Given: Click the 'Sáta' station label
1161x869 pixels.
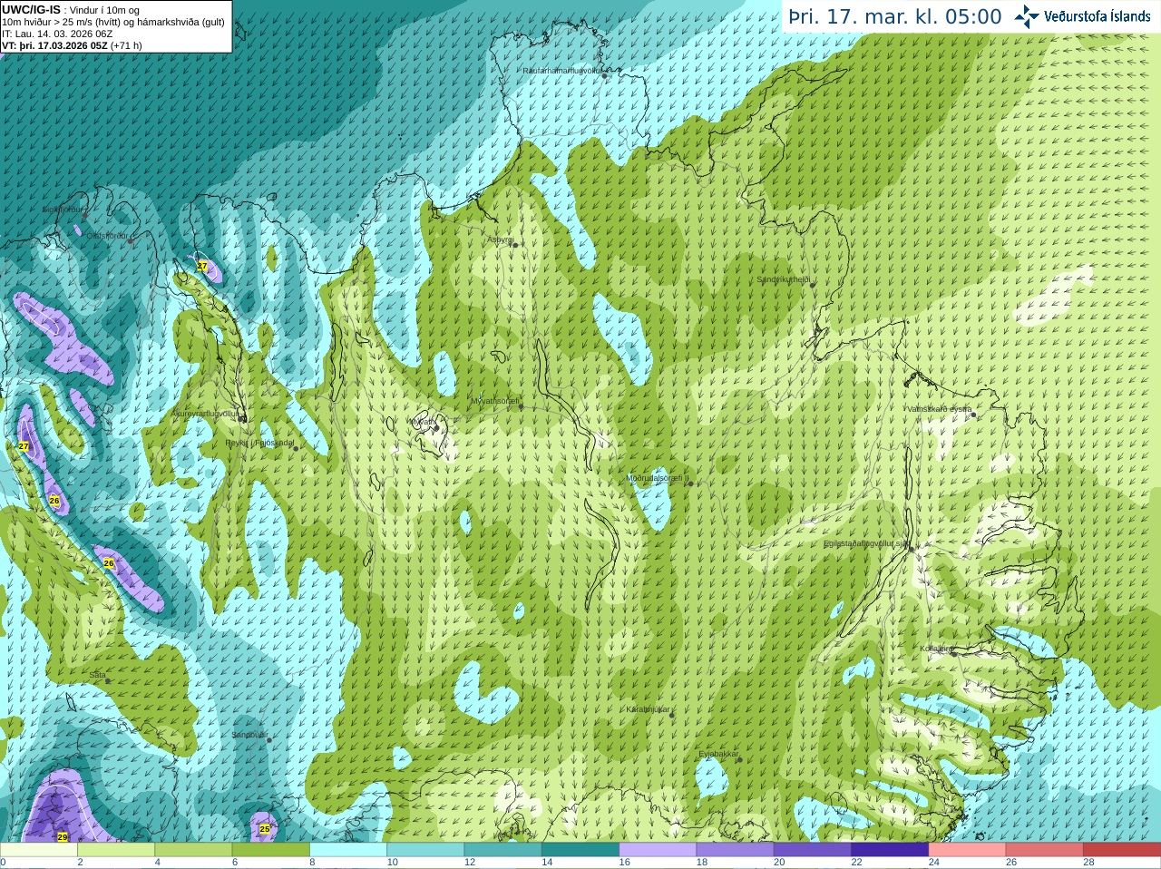Looking at the screenshot, I should [x=97, y=675].
